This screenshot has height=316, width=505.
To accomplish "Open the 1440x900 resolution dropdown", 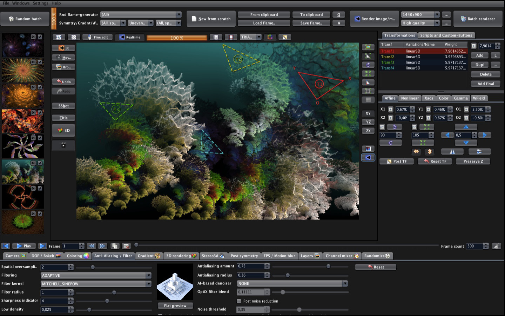I will (420, 15).
